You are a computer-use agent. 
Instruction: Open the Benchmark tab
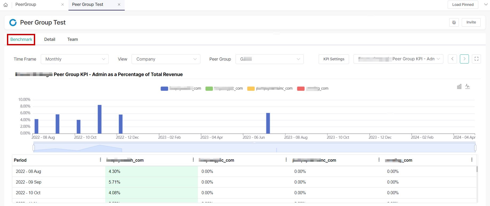pos(21,39)
